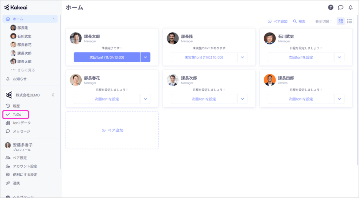The width and height of the screenshot is (359, 198).
Task: Click the 便利にする設定 gear icon
Action: [8, 175]
